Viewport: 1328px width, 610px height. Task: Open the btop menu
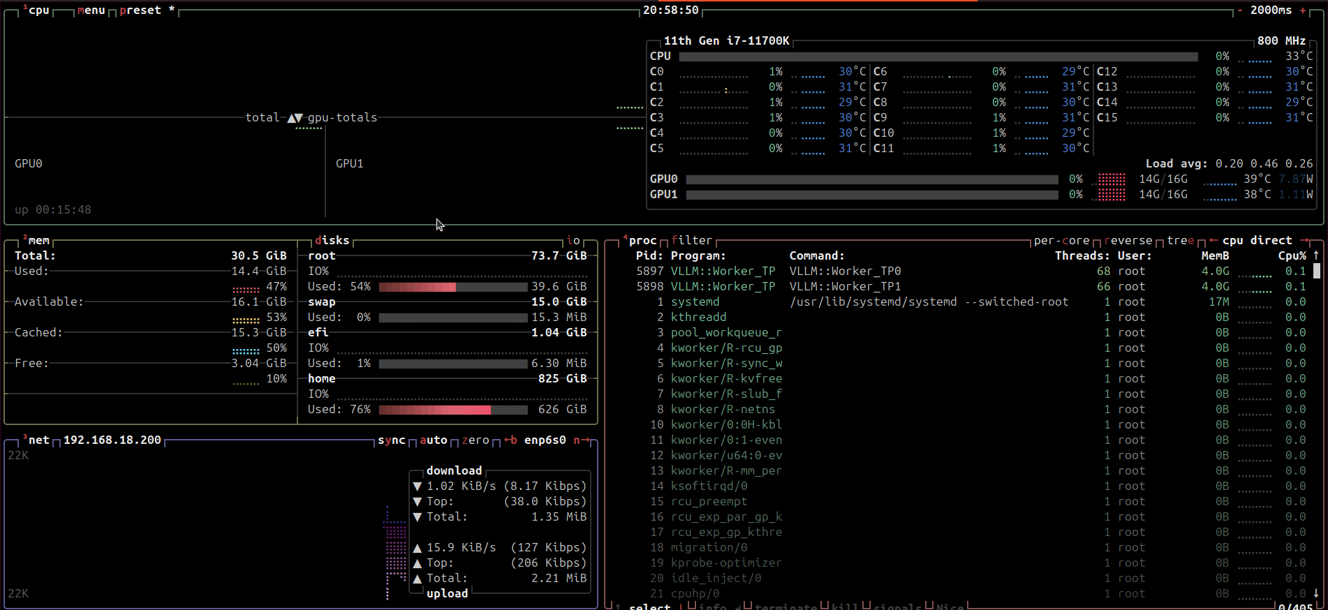91,10
